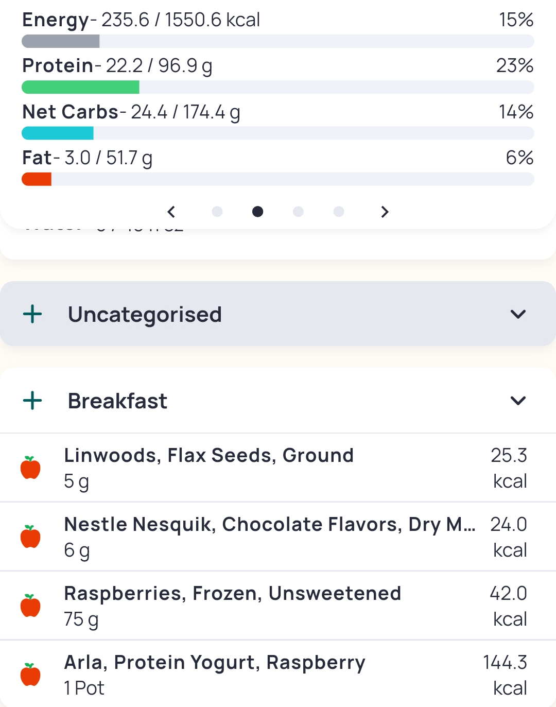Open Arla Protein Yogurt, Raspberry entry
This screenshot has height=707, width=556.
(214, 663)
